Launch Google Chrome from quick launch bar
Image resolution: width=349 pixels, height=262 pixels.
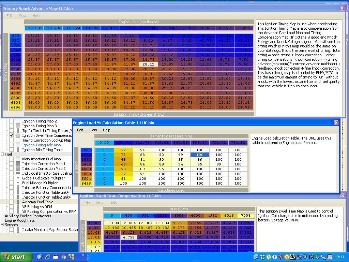click(x=63, y=257)
